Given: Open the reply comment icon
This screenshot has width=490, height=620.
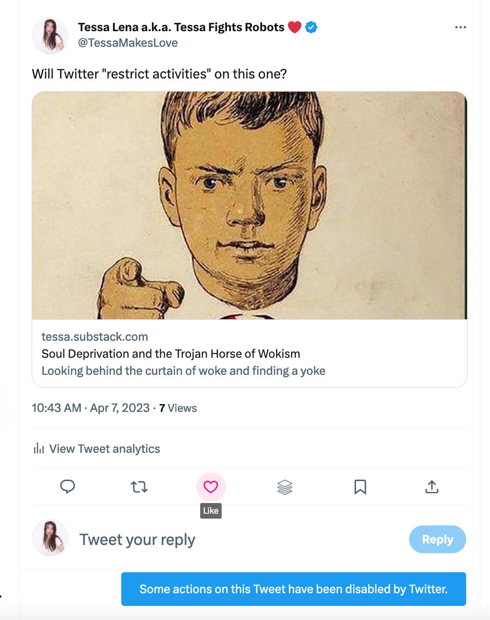Looking at the screenshot, I should 68,486.
